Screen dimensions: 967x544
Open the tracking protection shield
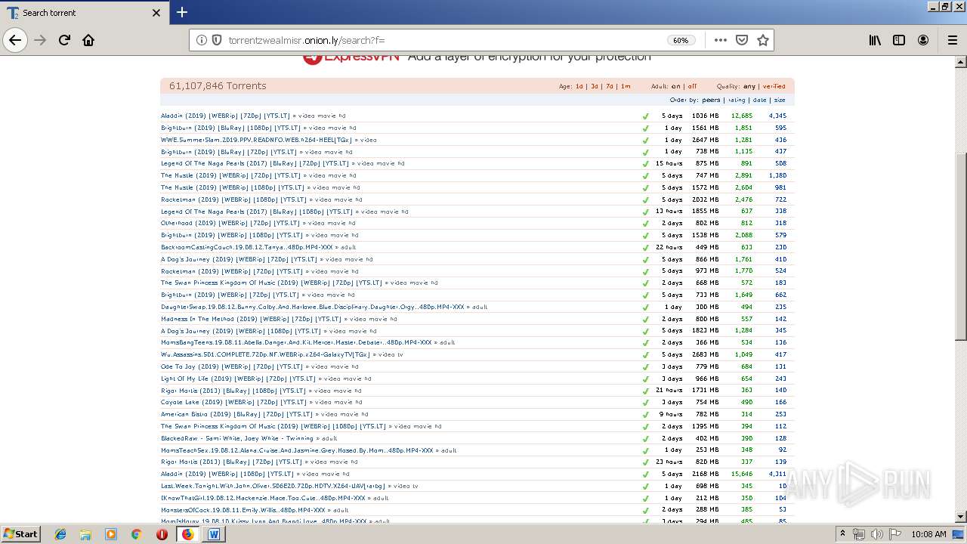click(216, 40)
